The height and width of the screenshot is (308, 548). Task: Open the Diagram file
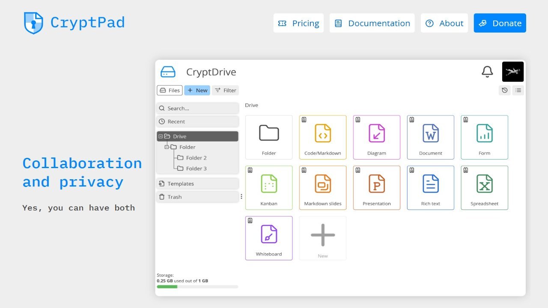tap(377, 137)
